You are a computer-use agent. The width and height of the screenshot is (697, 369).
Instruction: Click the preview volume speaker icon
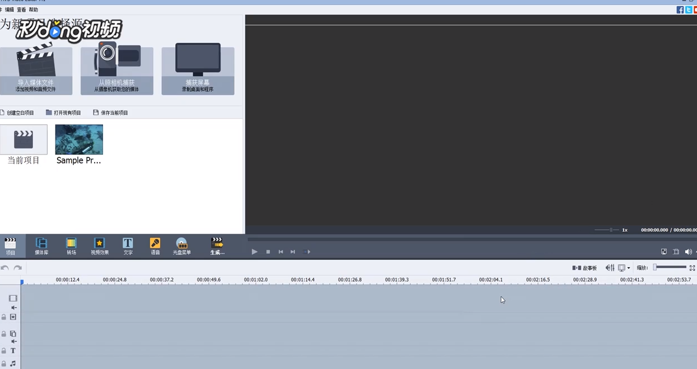(x=689, y=252)
